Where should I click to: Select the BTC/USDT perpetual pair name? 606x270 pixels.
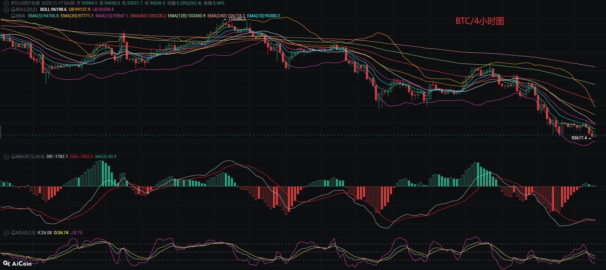click(25, 3)
